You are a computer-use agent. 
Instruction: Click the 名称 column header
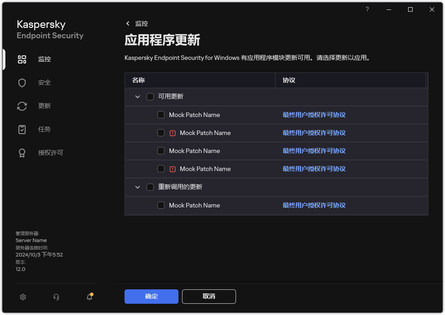pyautogui.click(x=139, y=80)
